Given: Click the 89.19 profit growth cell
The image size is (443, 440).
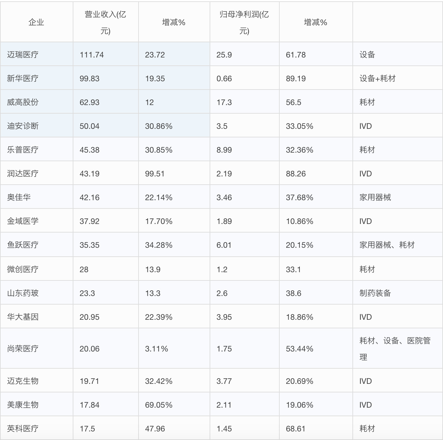Looking at the screenshot, I should click(x=316, y=78).
